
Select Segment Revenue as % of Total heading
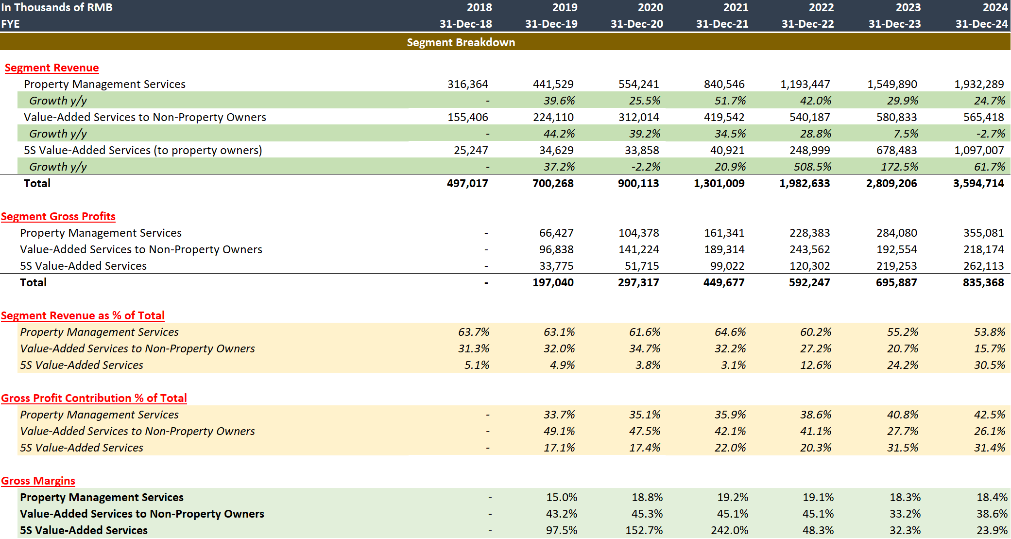tap(83, 316)
